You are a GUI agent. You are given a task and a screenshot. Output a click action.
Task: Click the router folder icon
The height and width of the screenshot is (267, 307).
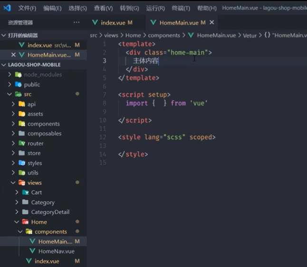tap(22, 143)
